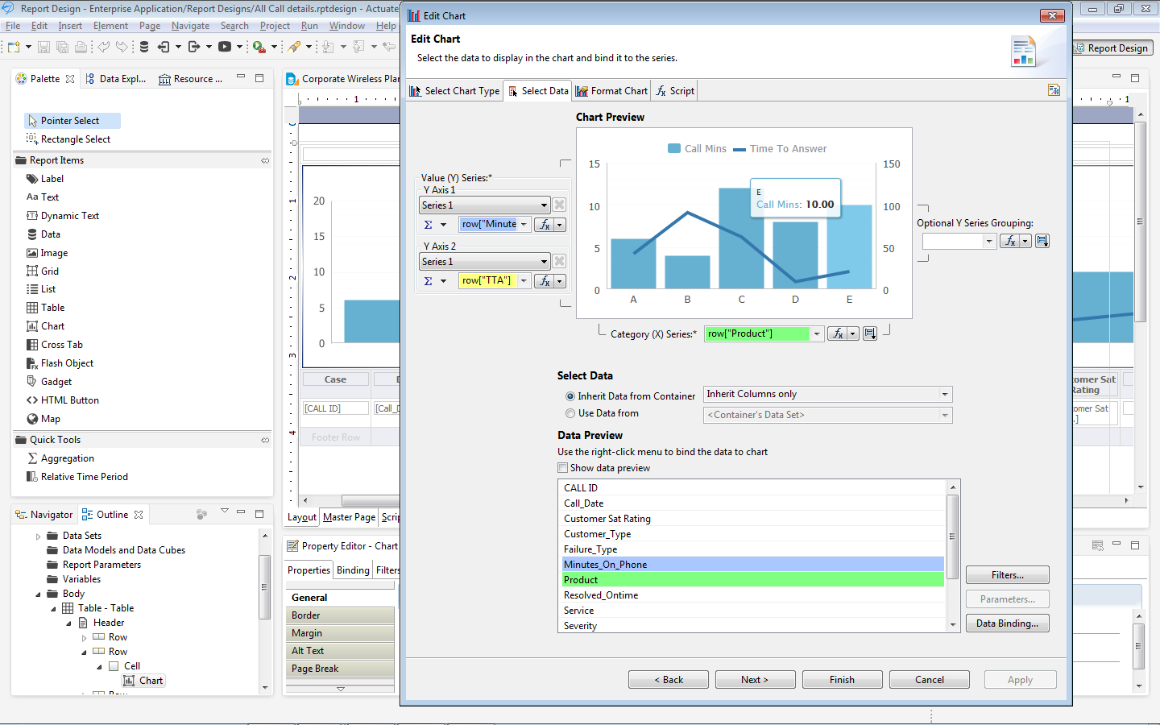1160x725 pixels.
Task: Select Inherit Data from Container option
Action: point(570,396)
